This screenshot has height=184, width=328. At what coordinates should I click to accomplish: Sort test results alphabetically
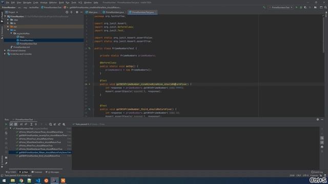tap(22, 124)
